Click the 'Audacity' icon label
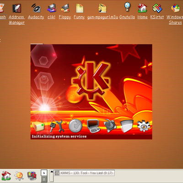Image resolution: width=183 pixels, height=183 pixels. [x=36, y=17]
